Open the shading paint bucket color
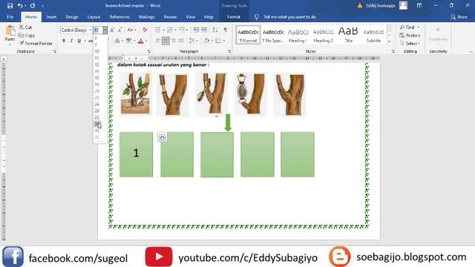Image resolution: width=475 pixels, height=267 pixels. [206, 41]
